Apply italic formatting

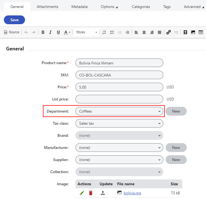pos(50,32)
